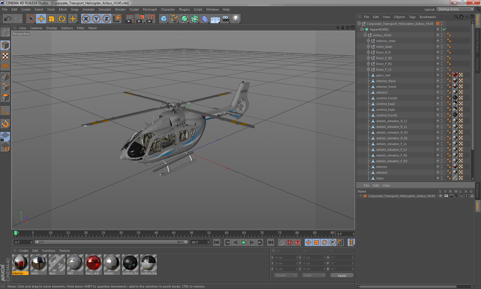
Task: Open the MoGraph menu
Action: pyautogui.click(x=150, y=9)
